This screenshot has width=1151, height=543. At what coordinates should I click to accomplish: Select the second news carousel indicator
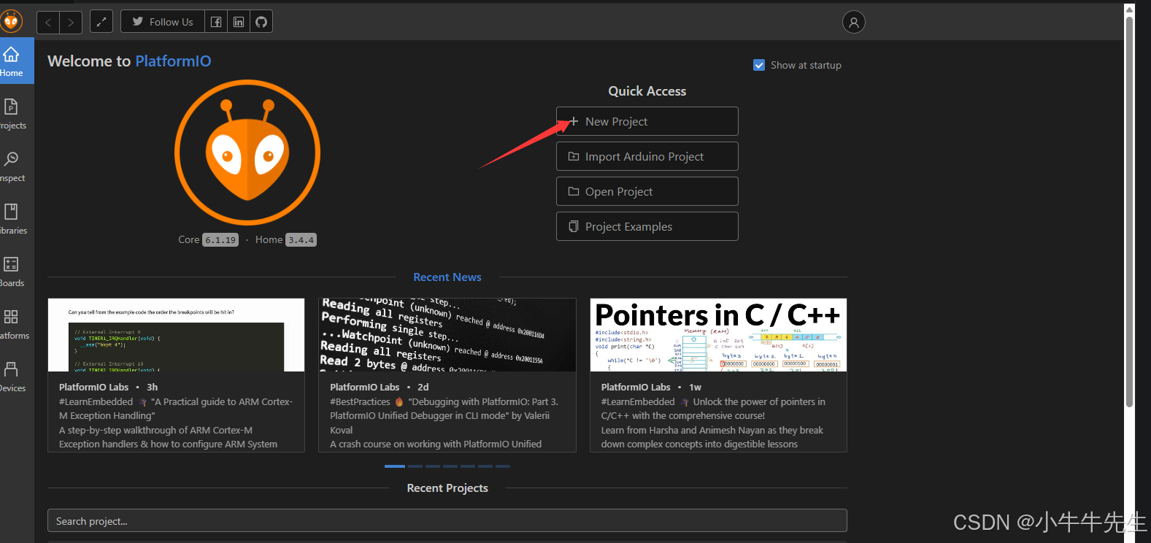pos(415,466)
